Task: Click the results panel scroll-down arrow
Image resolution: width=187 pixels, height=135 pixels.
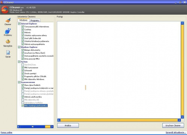Action: 183,117
